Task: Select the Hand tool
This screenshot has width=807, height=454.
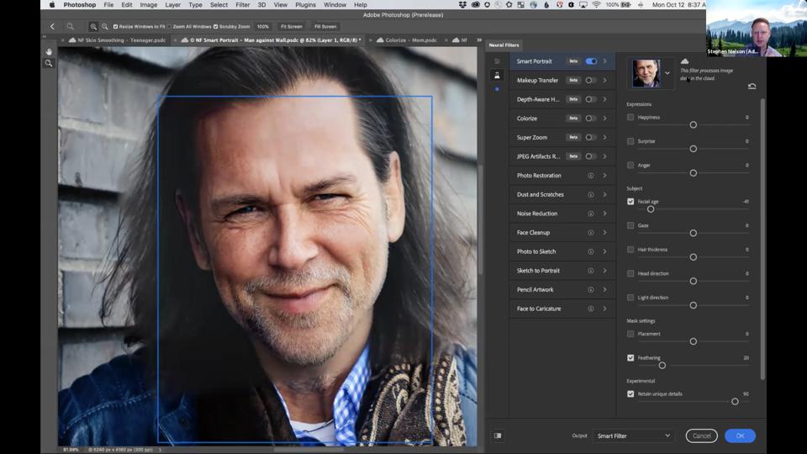Action: [49, 51]
